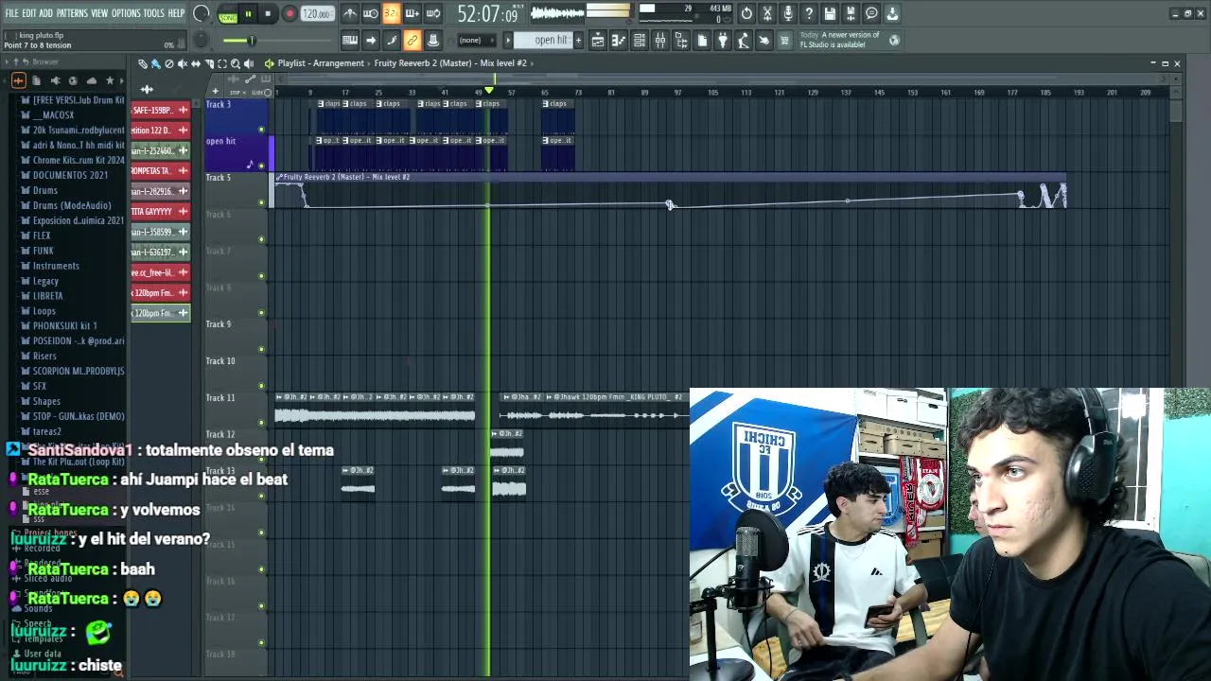Viewport: 1211px width, 681px height.
Task: Select the Slip tool in playlist toolbar
Action: coord(196,63)
